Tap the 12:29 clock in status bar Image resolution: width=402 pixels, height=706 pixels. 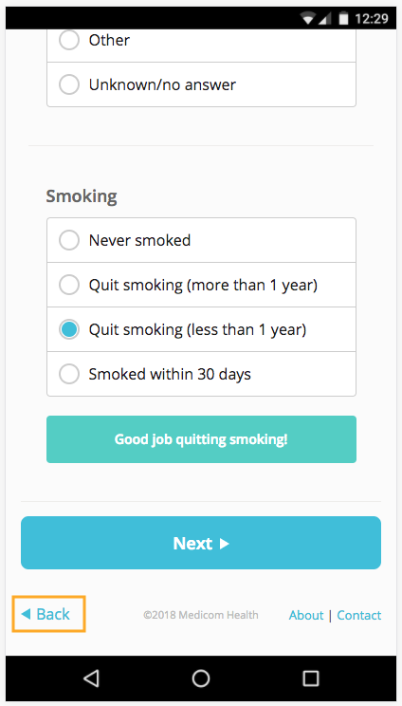[x=371, y=18]
